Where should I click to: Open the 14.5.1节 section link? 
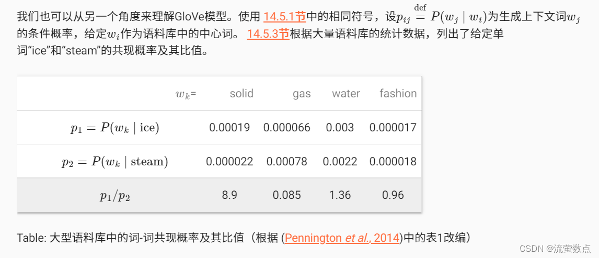(x=284, y=17)
